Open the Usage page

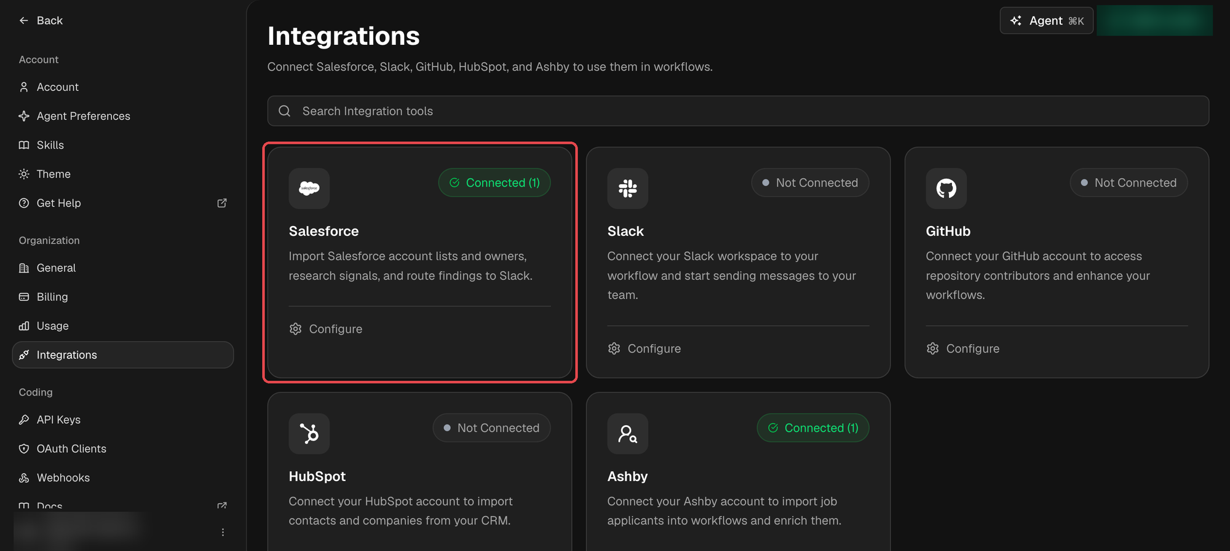click(x=123, y=326)
